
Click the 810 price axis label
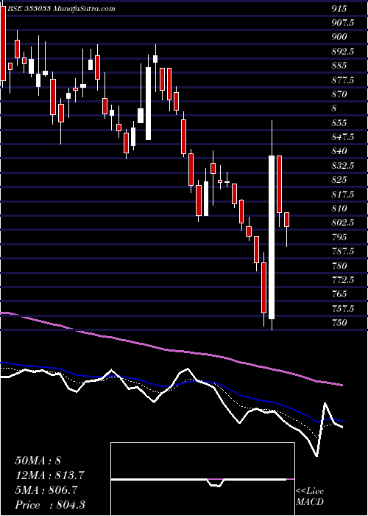pos(339,209)
